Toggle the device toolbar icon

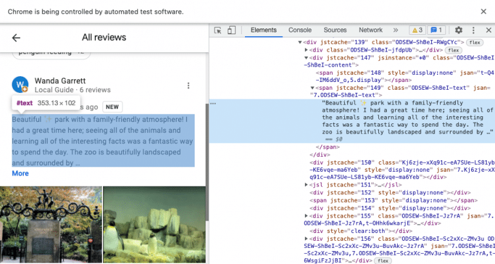coord(232,30)
